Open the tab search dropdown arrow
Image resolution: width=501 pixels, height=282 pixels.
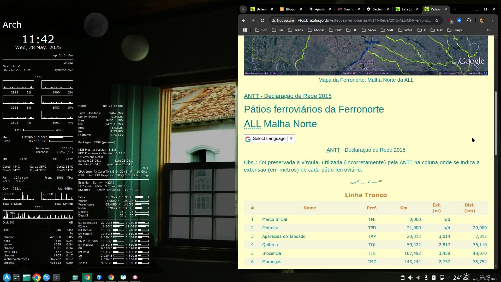243,9
